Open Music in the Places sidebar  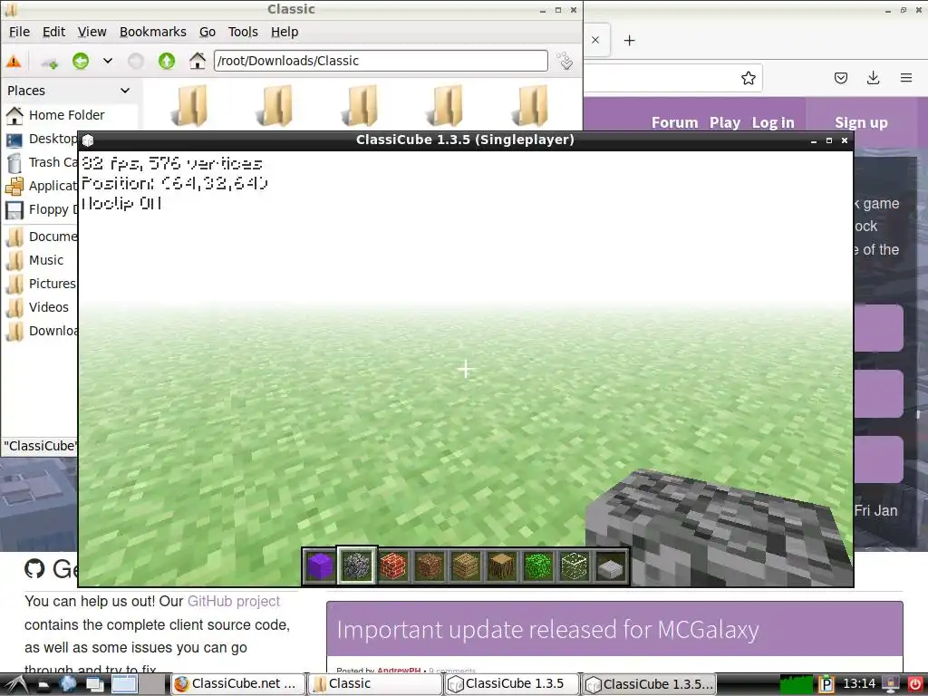(35, 260)
